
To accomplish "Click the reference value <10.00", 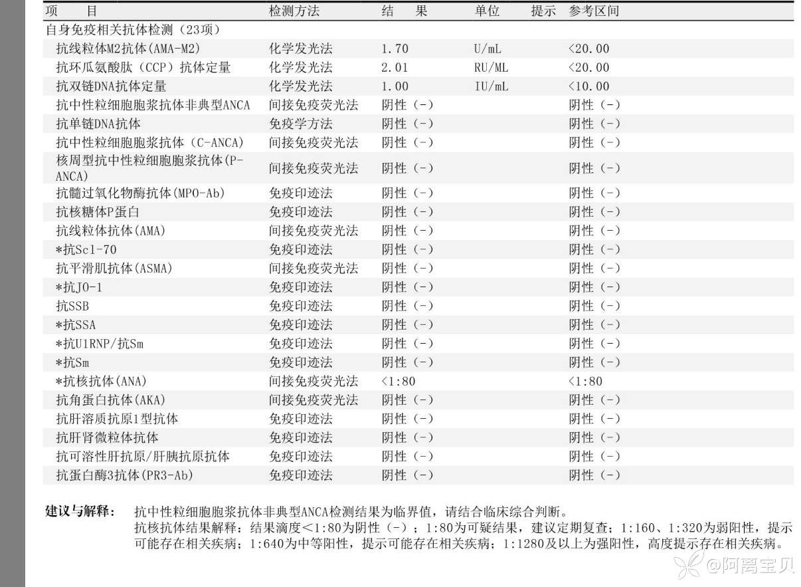I will (588, 86).
